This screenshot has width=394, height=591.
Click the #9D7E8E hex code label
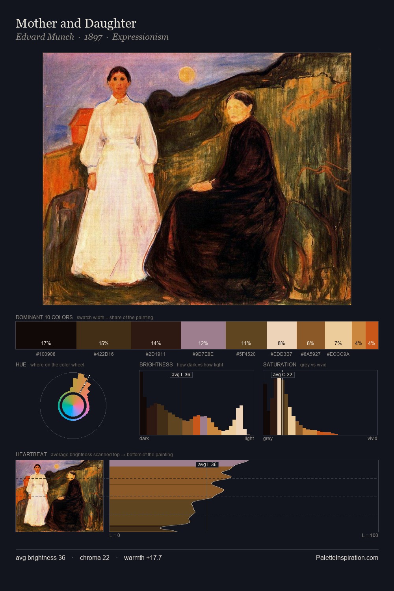[203, 354]
